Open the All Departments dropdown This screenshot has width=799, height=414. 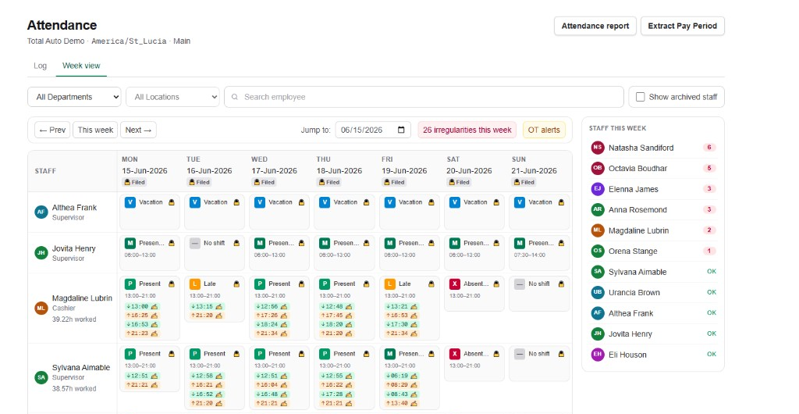pyautogui.click(x=74, y=97)
